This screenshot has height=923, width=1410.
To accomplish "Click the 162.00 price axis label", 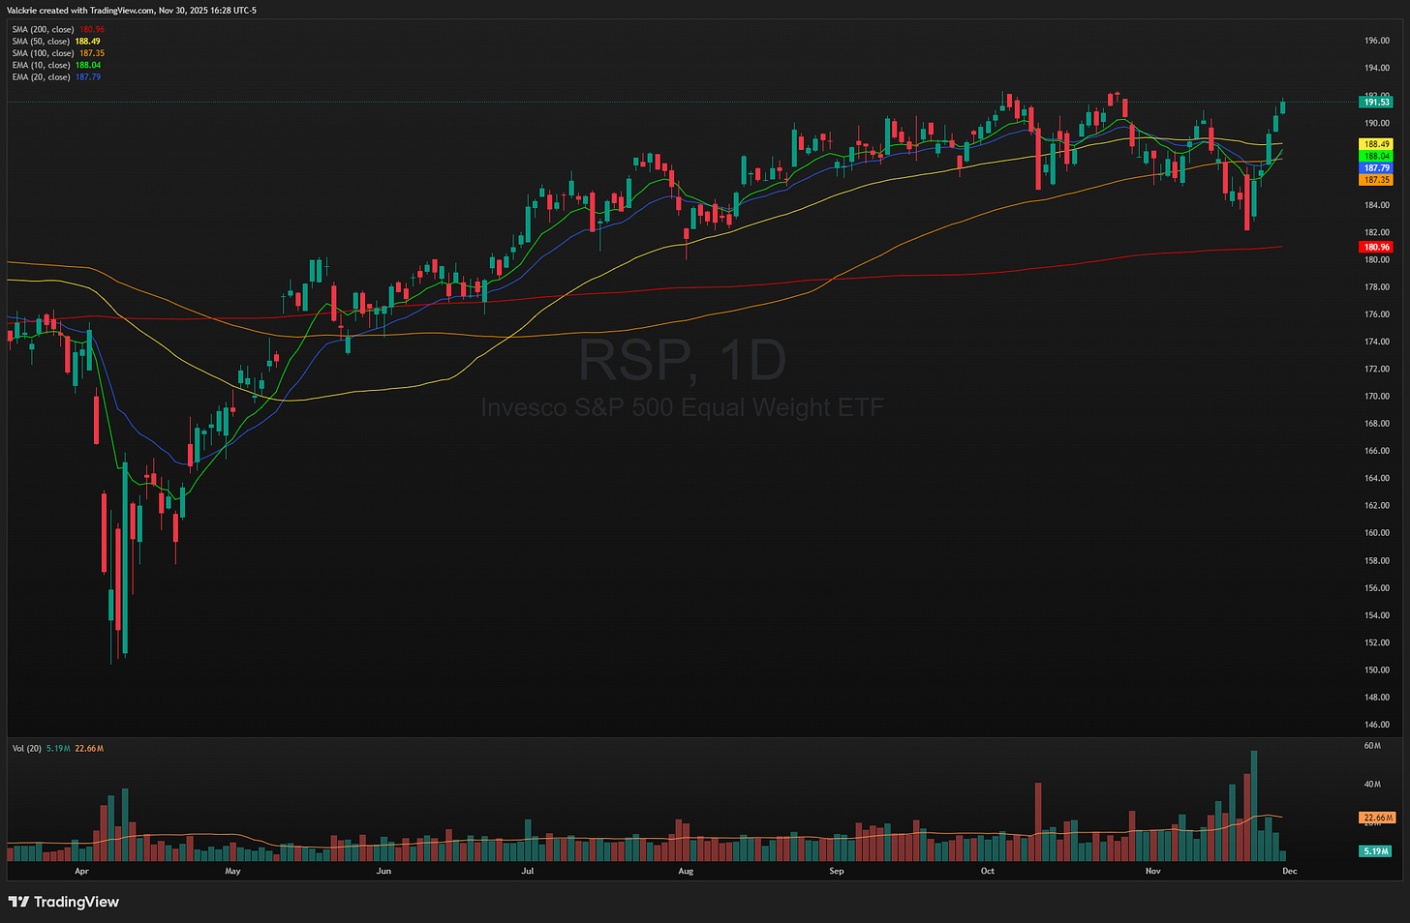I will coord(1377,506).
